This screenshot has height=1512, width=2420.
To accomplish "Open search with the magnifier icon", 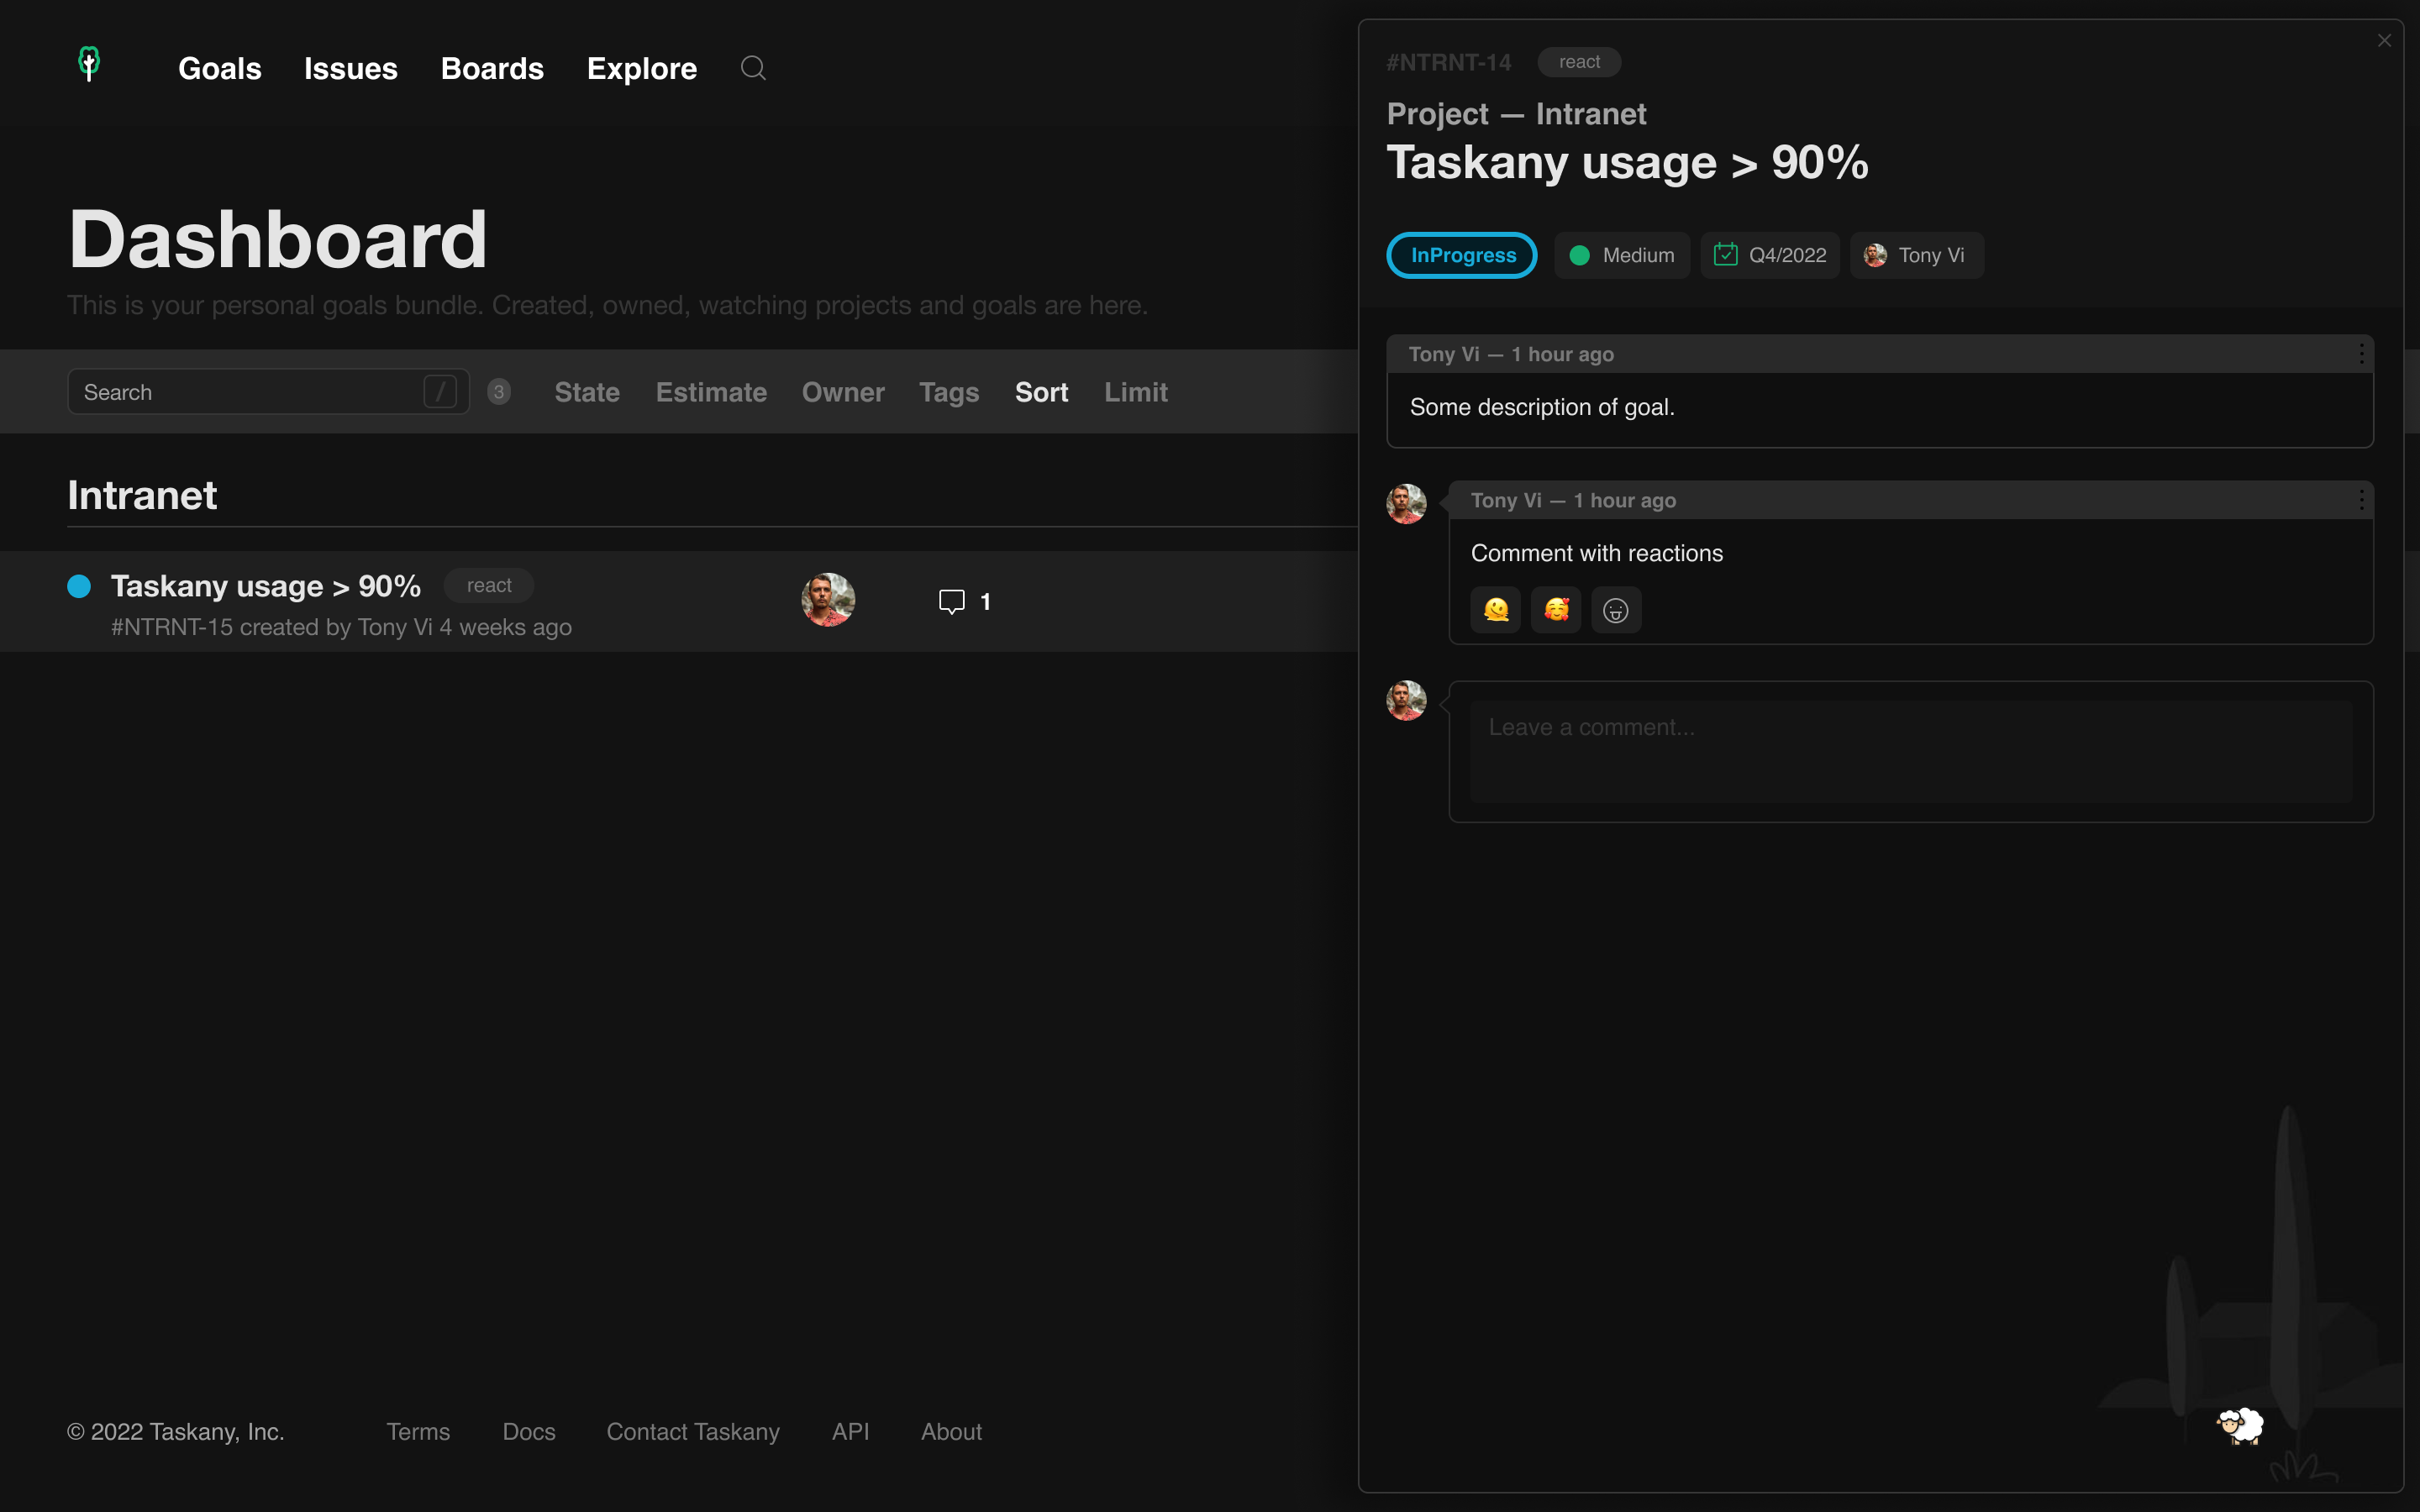I will [753, 68].
